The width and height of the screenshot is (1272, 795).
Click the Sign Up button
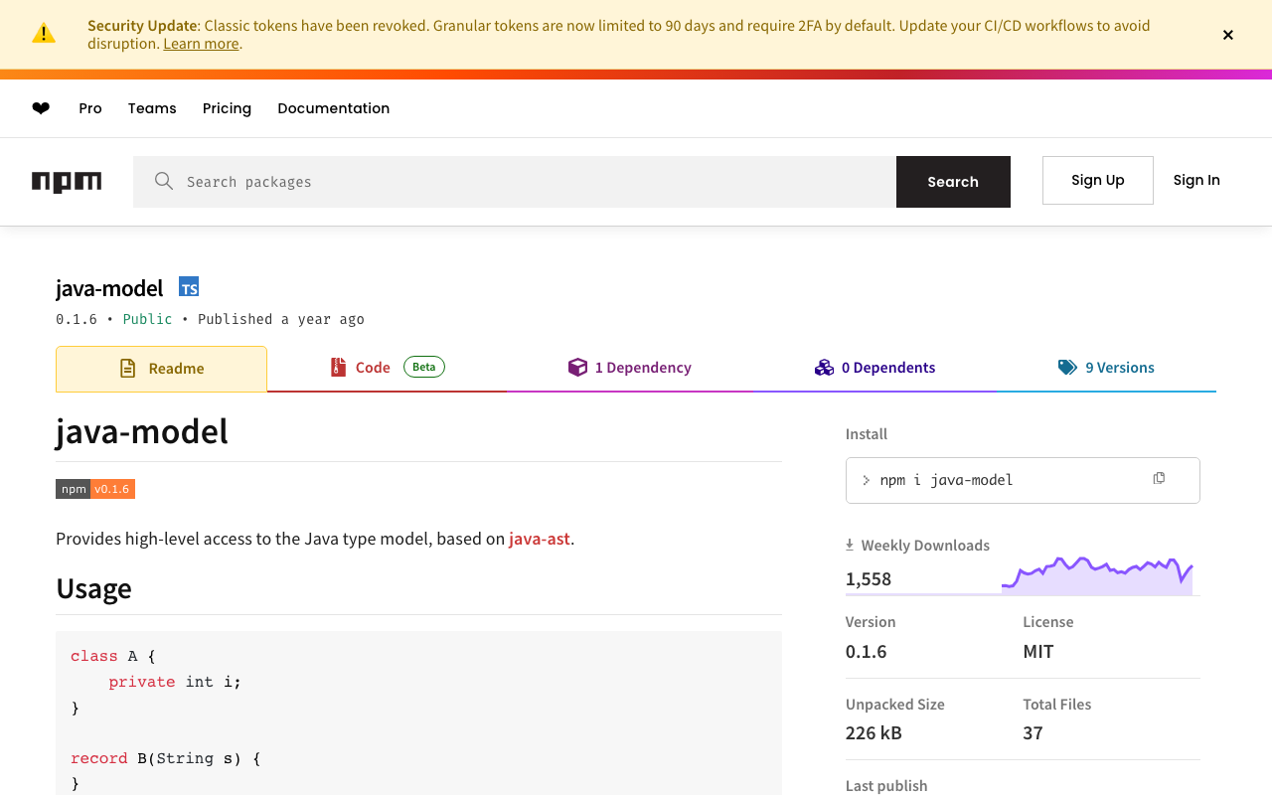[x=1097, y=180]
